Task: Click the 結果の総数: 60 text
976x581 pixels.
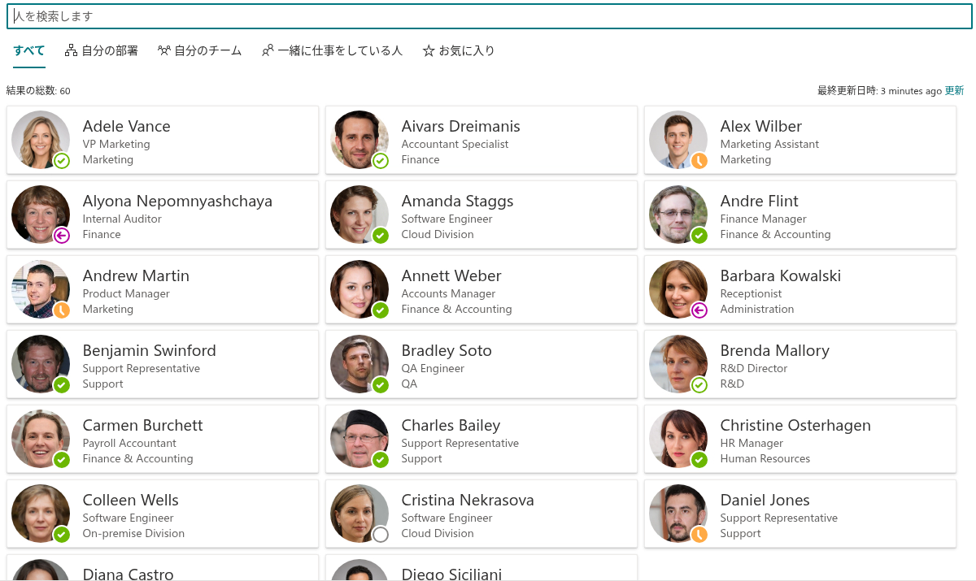Action: (38, 91)
